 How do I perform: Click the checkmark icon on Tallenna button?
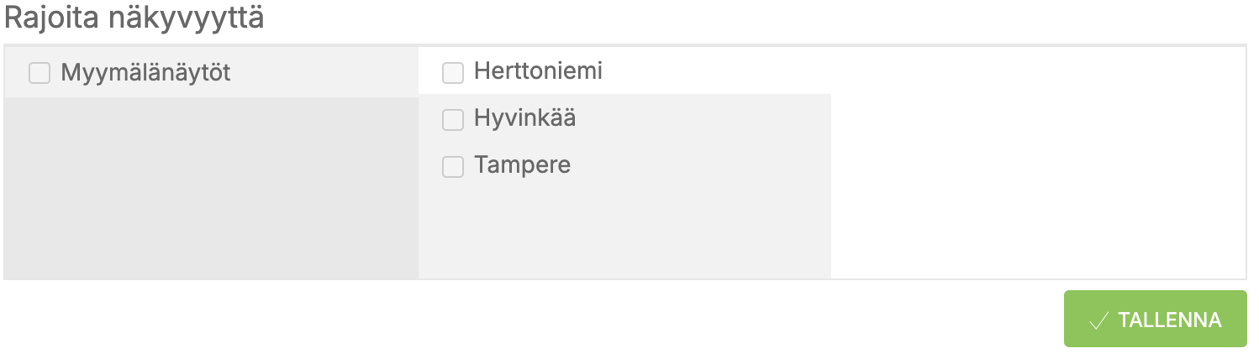pos(1098,320)
